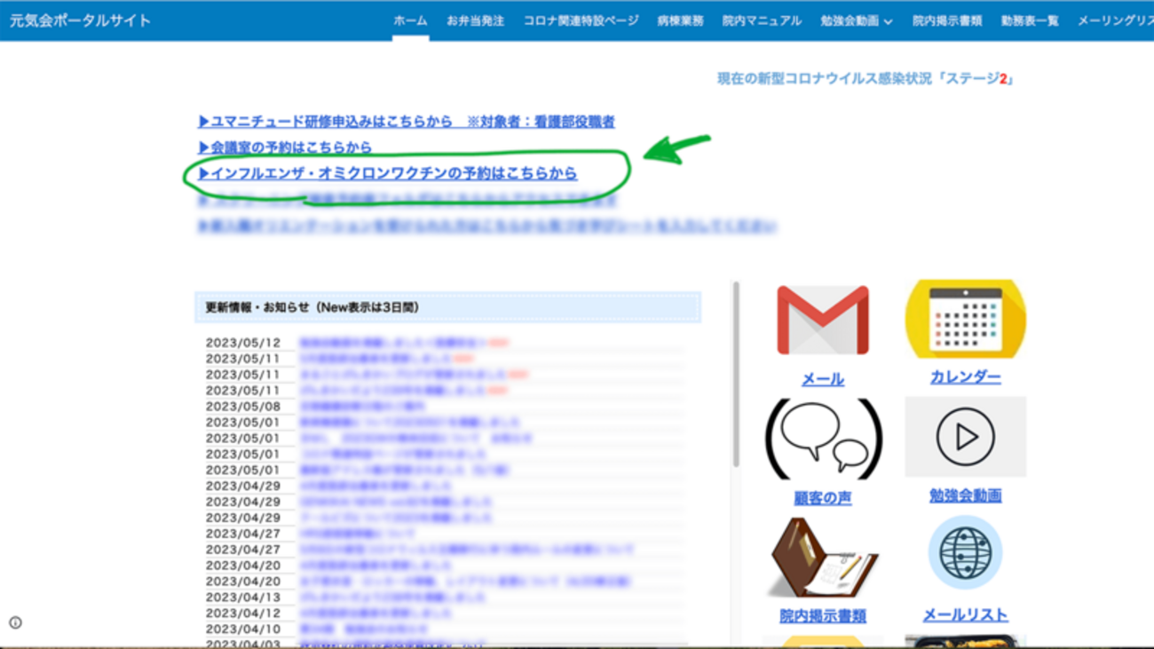Open 院内マニュアル menu item
1154x649 pixels.
coord(762,20)
